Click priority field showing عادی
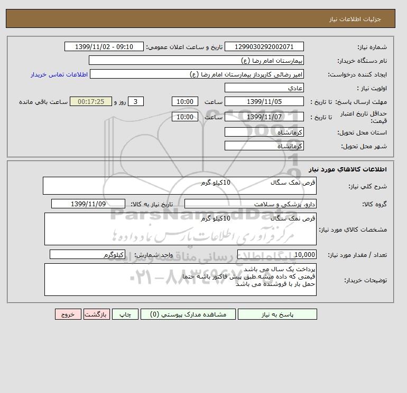This screenshot has width=407, height=393. [x=264, y=88]
